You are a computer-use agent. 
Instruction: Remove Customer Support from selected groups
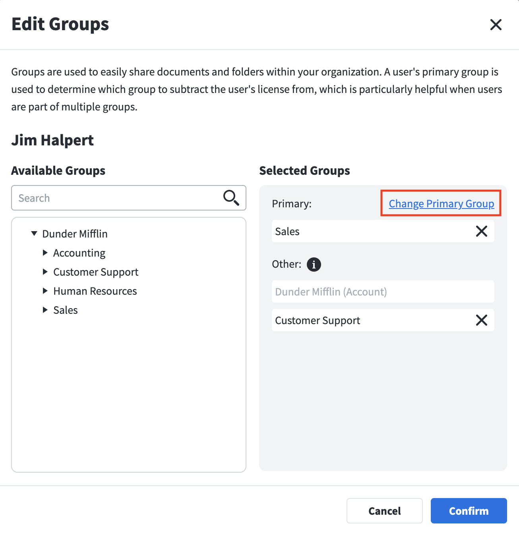482,320
